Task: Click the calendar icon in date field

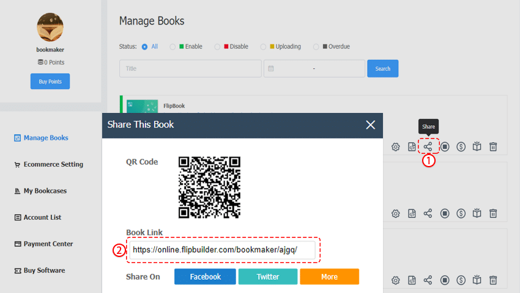Action: tap(271, 68)
